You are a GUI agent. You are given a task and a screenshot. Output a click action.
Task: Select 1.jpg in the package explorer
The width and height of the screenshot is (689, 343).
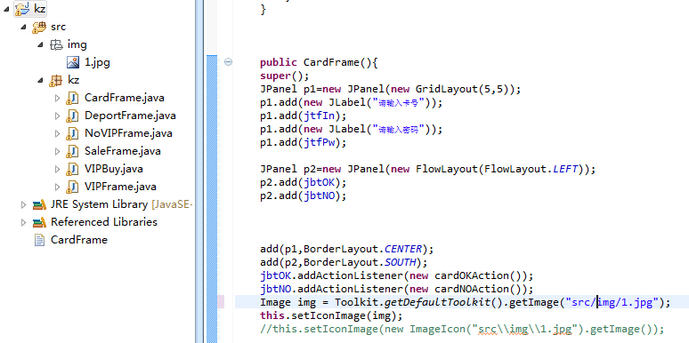tap(97, 62)
